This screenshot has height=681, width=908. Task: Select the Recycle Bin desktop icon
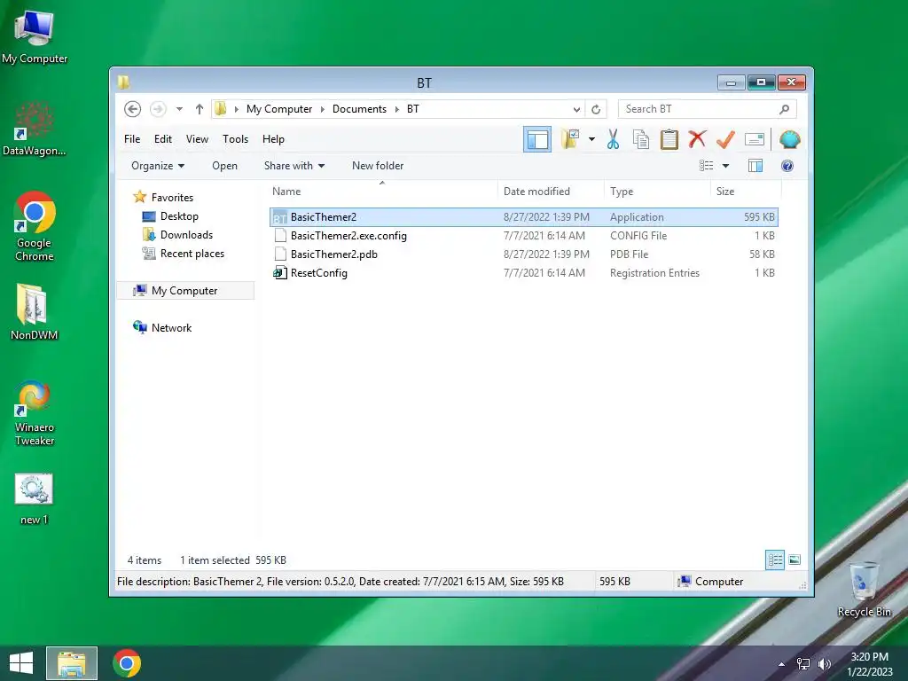[x=864, y=589]
